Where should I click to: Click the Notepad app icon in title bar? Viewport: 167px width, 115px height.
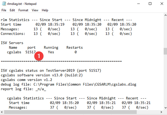click(x=4, y=4)
